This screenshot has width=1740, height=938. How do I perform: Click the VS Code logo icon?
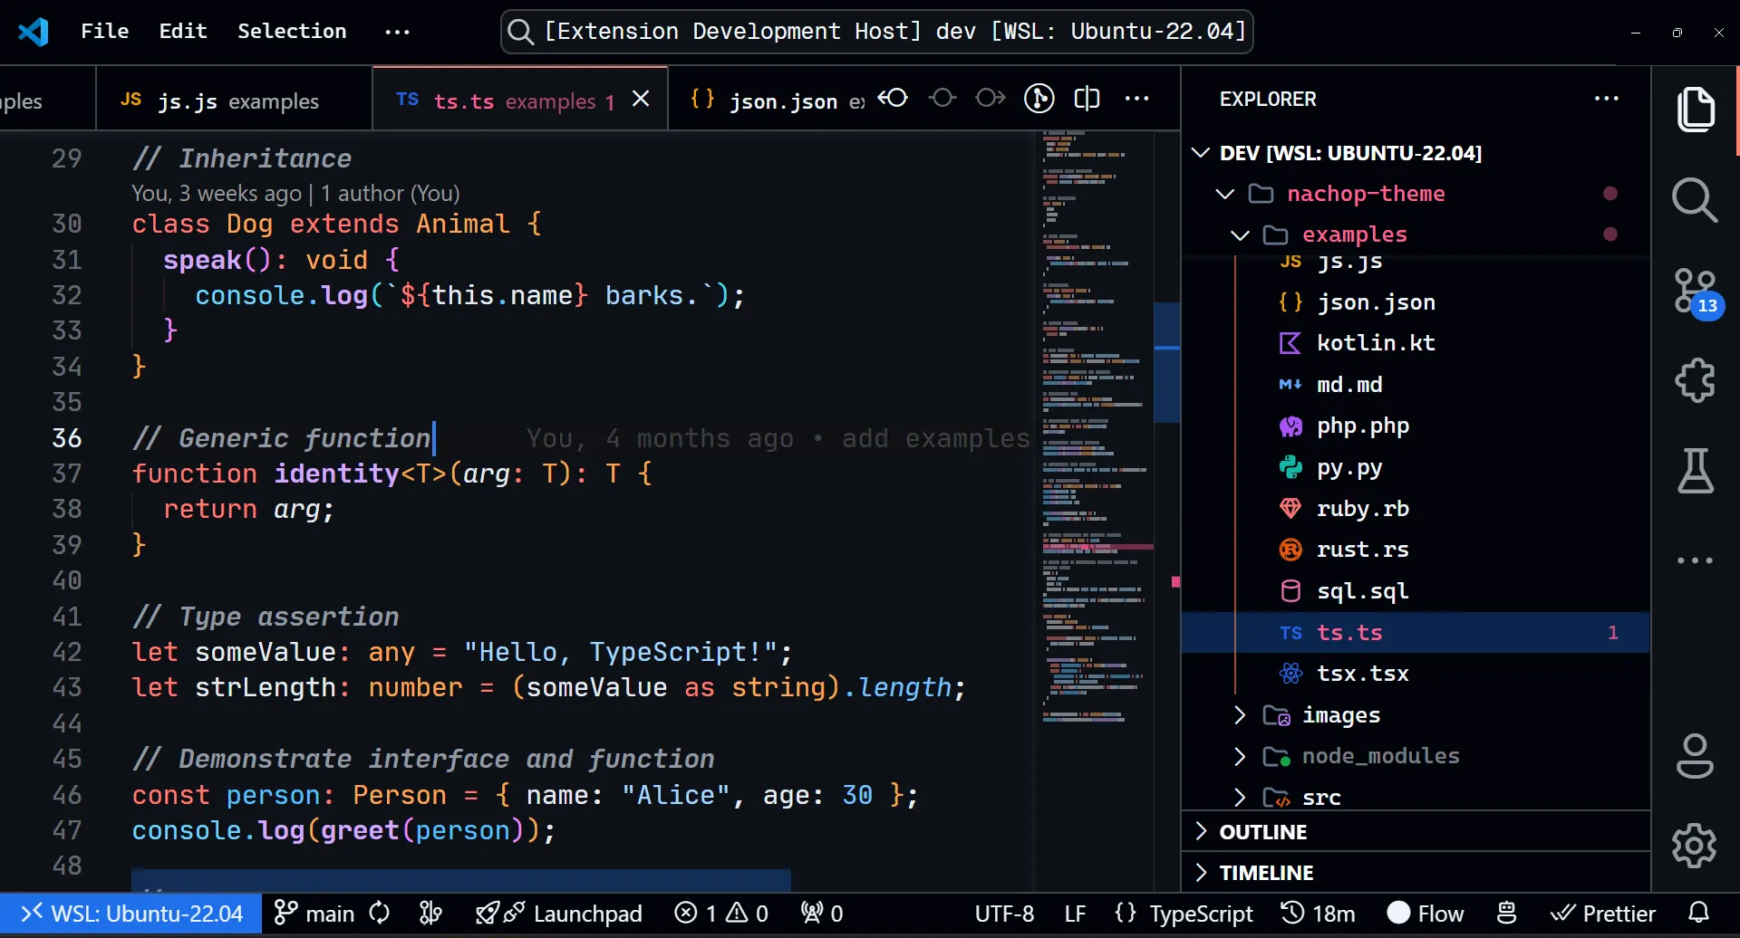click(34, 31)
